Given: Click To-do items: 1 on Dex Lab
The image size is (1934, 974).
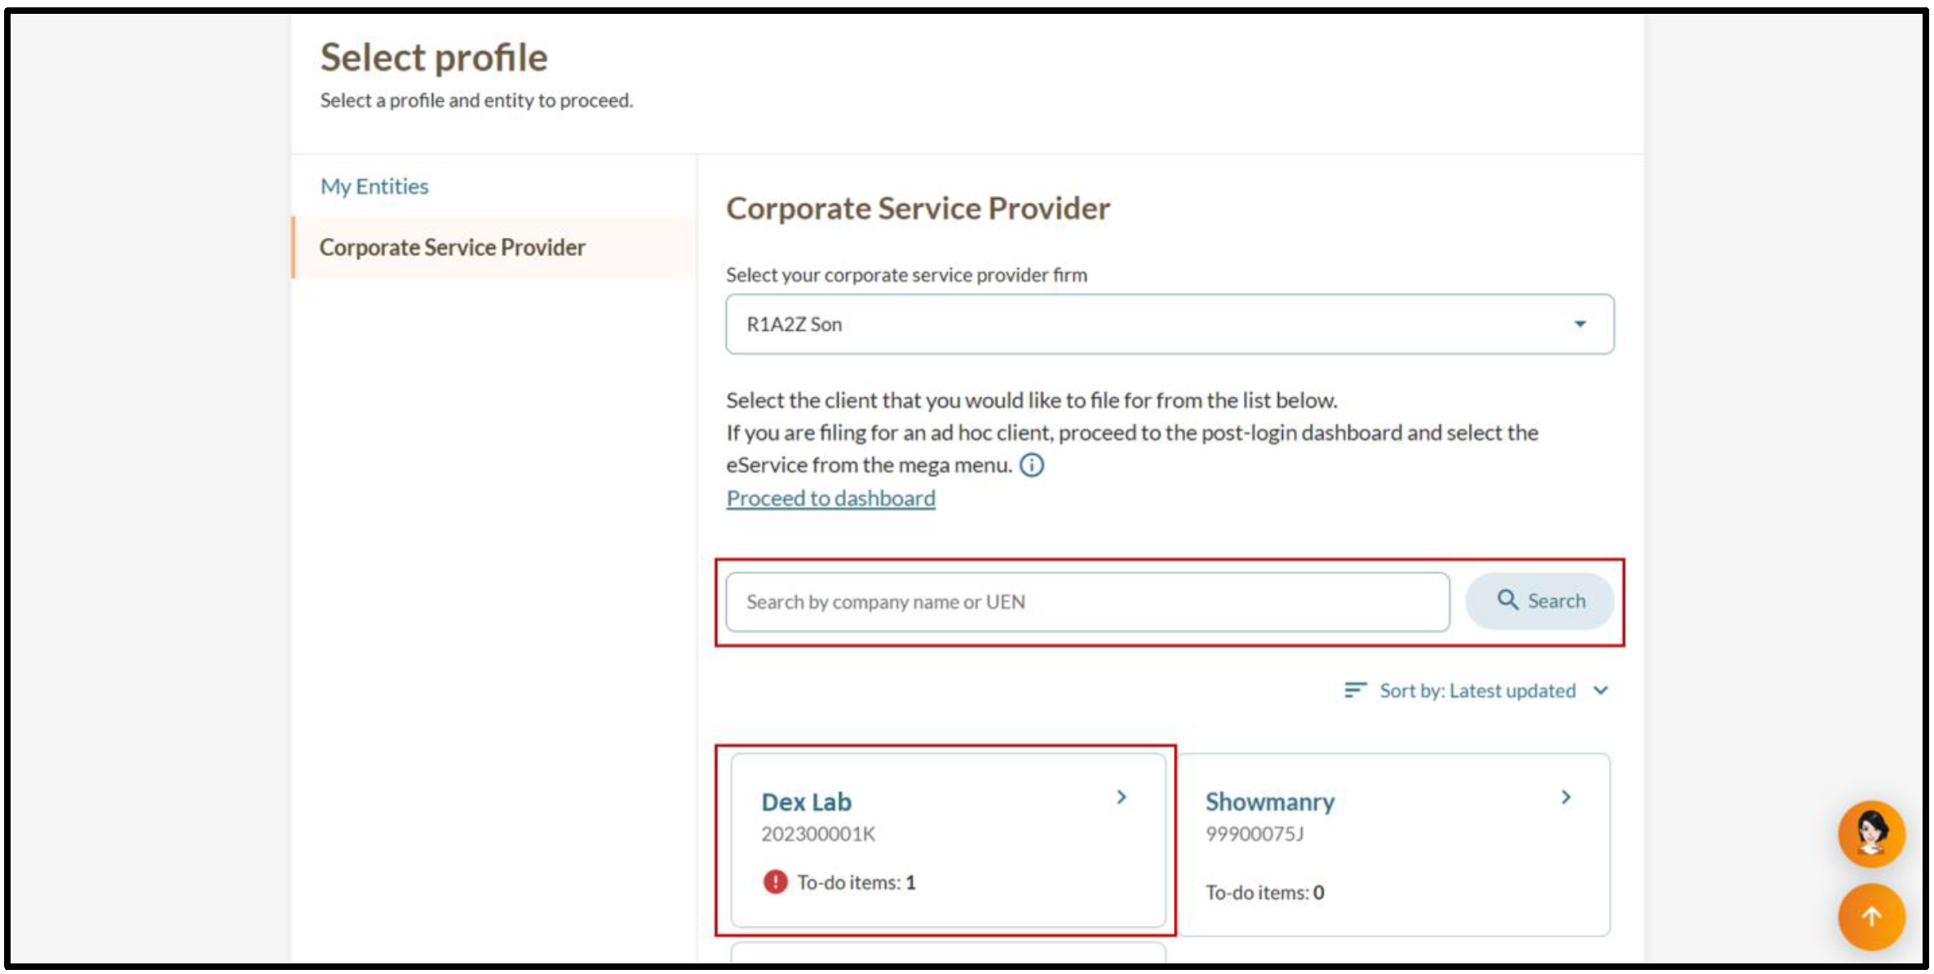Looking at the screenshot, I should click(856, 883).
